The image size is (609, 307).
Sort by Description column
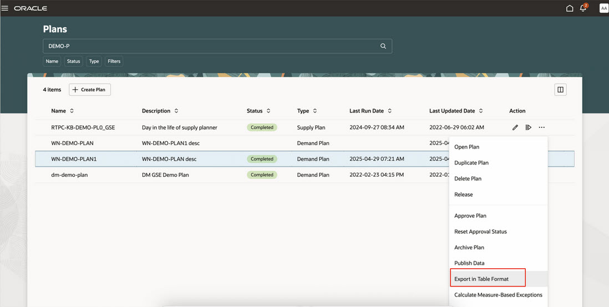point(176,111)
